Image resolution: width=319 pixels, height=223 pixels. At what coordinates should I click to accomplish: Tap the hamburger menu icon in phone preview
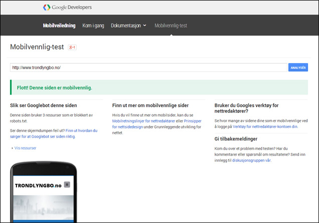pos(67,184)
